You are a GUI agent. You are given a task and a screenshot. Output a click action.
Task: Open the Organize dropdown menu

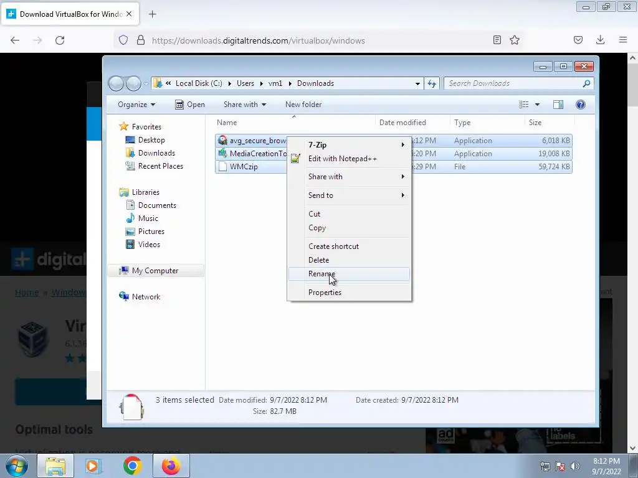[x=136, y=105]
